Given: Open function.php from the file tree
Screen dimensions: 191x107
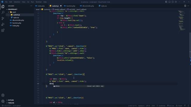Looking at the screenshot, I should click(17, 23).
